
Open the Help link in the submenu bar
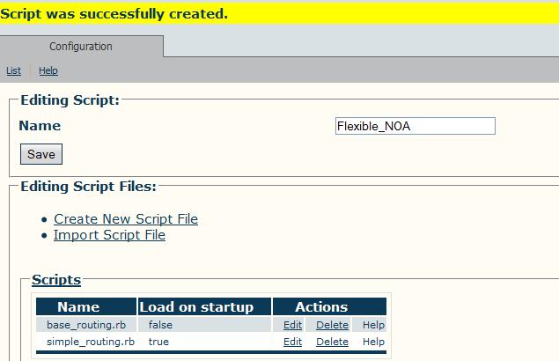pos(48,70)
